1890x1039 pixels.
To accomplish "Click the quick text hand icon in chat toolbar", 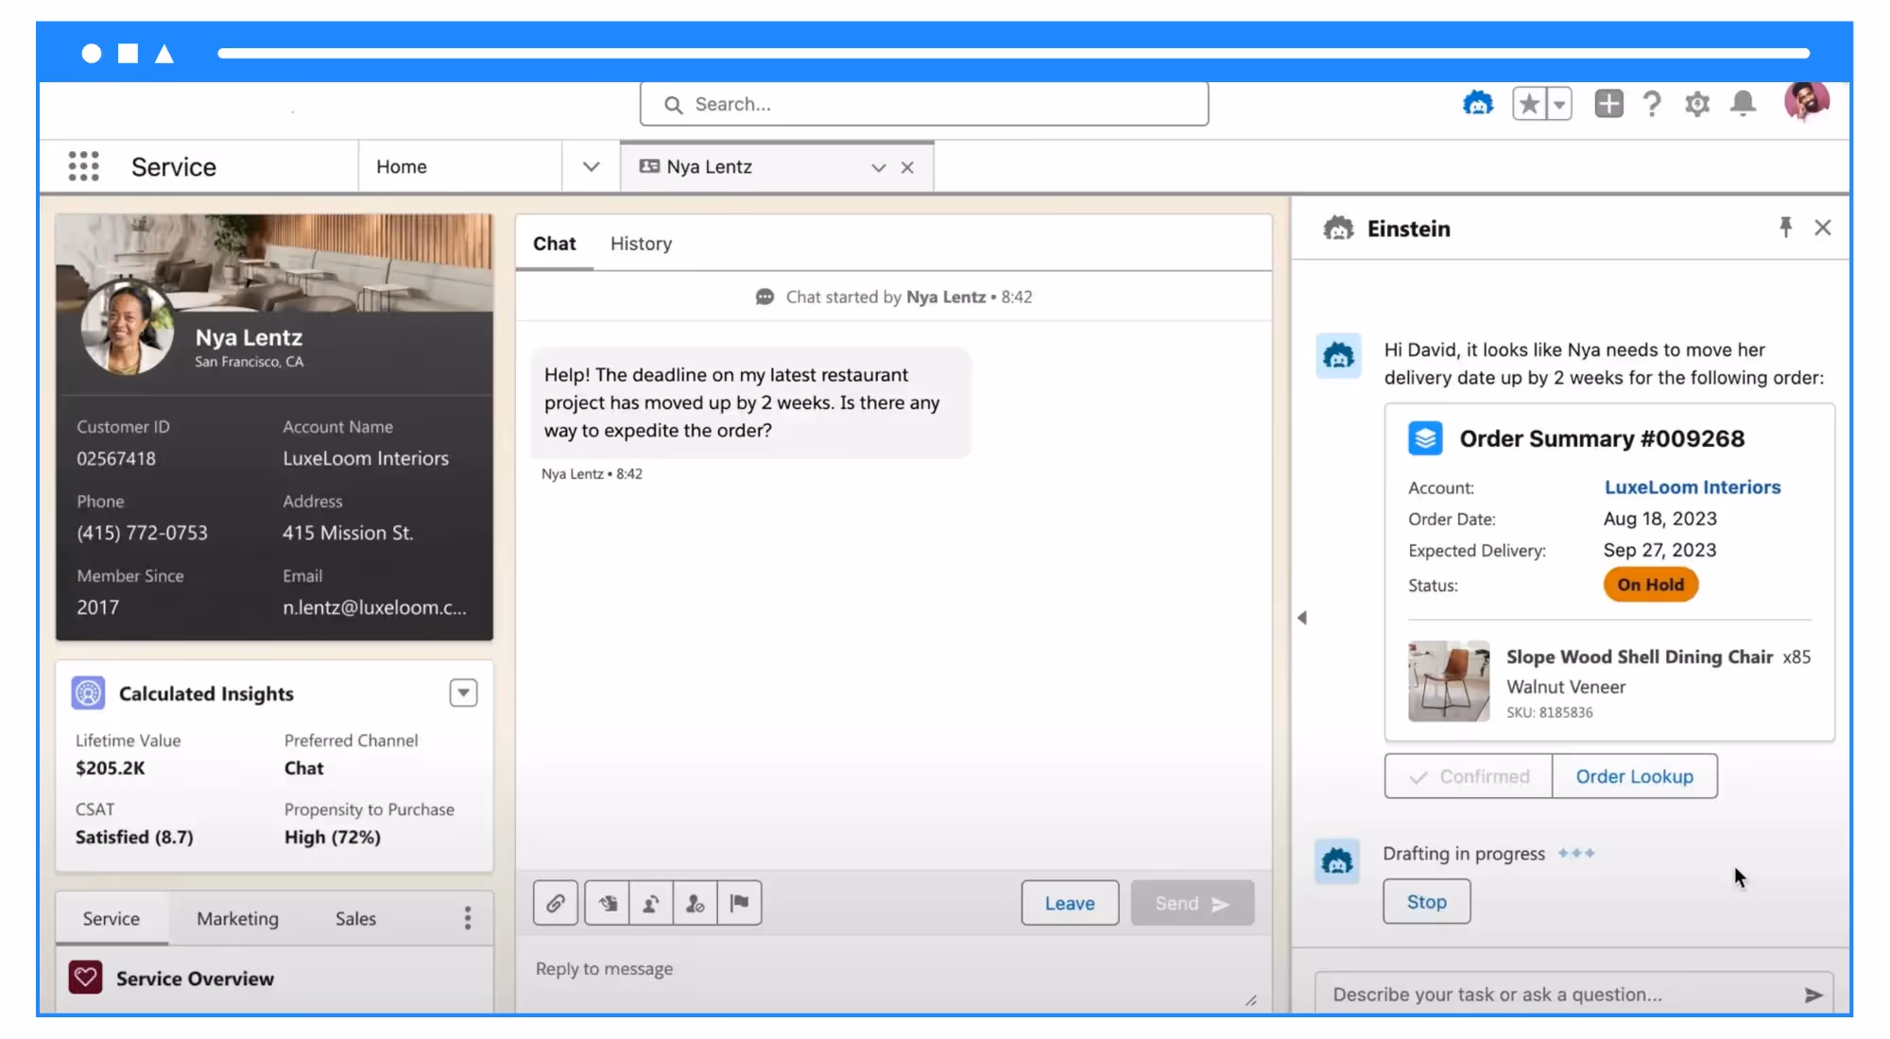I will (607, 903).
